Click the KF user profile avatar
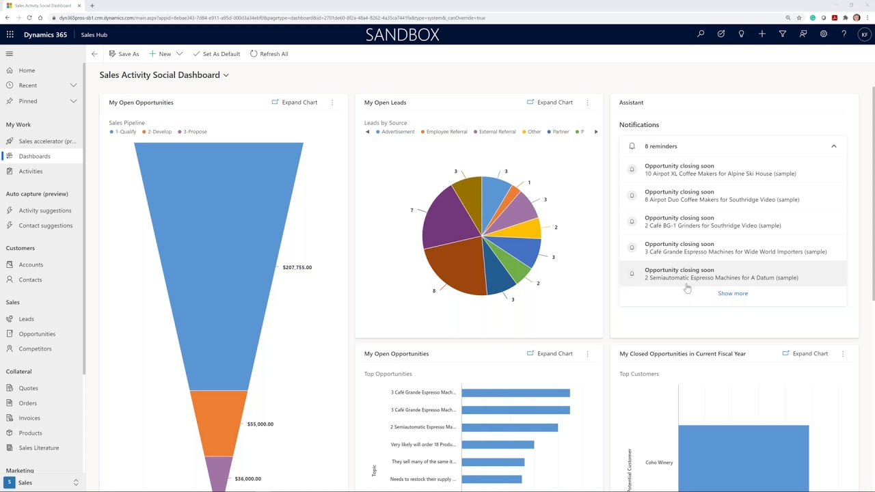875x492 pixels. [863, 34]
